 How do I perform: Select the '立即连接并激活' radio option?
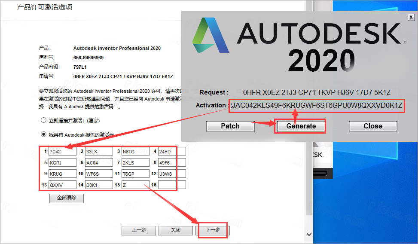pos(43,120)
